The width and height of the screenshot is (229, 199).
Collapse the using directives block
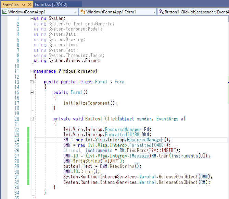pyautogui.click(x=32, y=19)
